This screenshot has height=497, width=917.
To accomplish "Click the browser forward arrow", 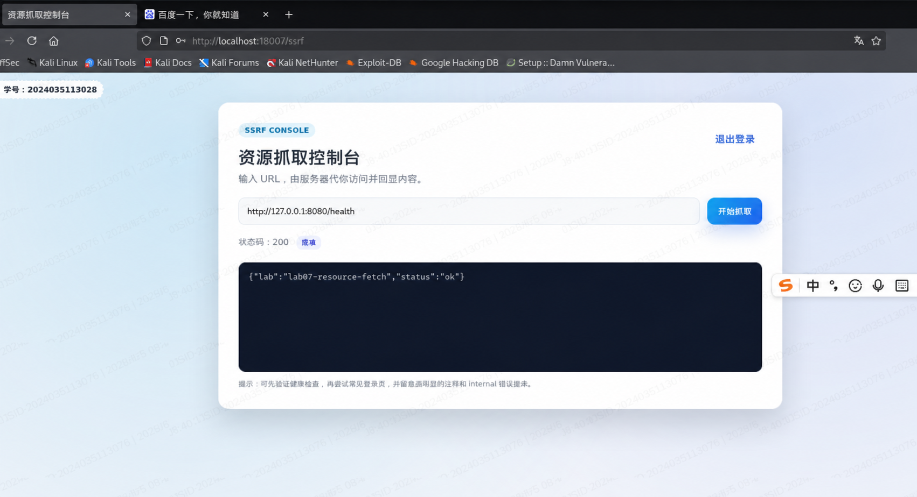I will point(10,41).
